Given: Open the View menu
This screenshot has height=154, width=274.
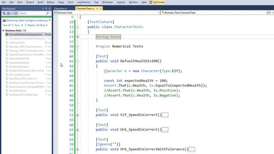Looking at the screenshot, I should coord(20,2).
